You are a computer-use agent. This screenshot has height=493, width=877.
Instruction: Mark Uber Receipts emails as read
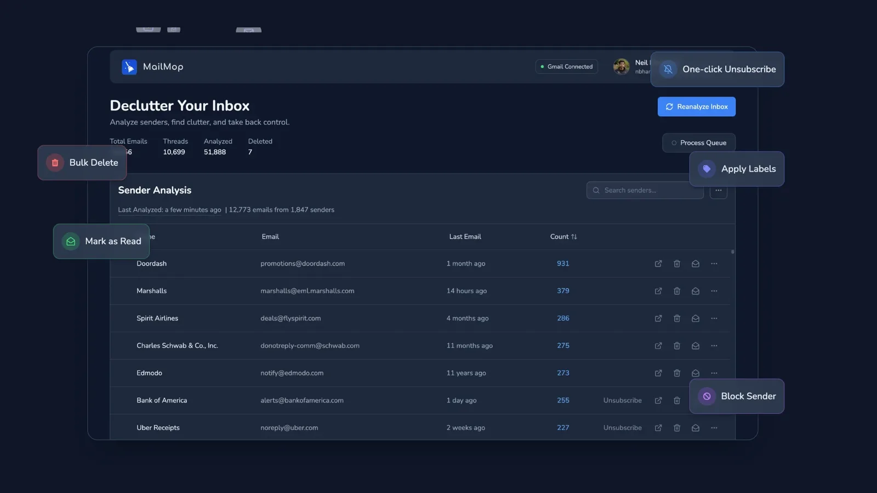696,428
